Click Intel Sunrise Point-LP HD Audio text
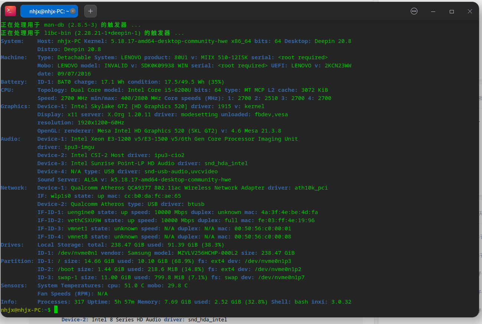The width and height of the screenshot is (482, 324). click(122, 163)
